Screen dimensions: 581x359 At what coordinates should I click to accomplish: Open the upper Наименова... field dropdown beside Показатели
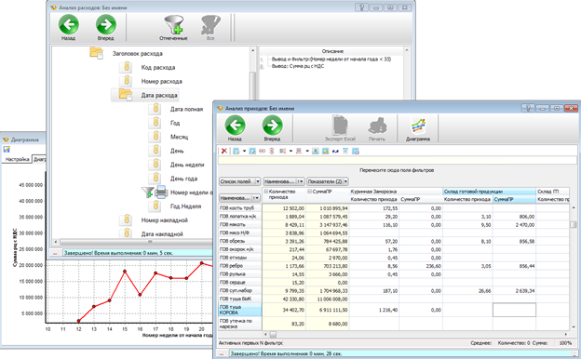point(284,181)
